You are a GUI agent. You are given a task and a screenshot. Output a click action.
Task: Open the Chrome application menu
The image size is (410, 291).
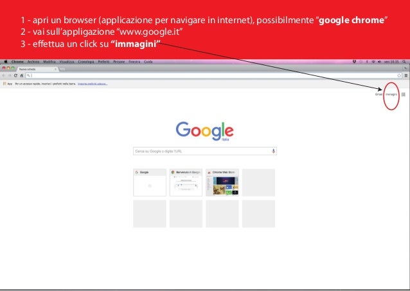[x=17, y=62]
